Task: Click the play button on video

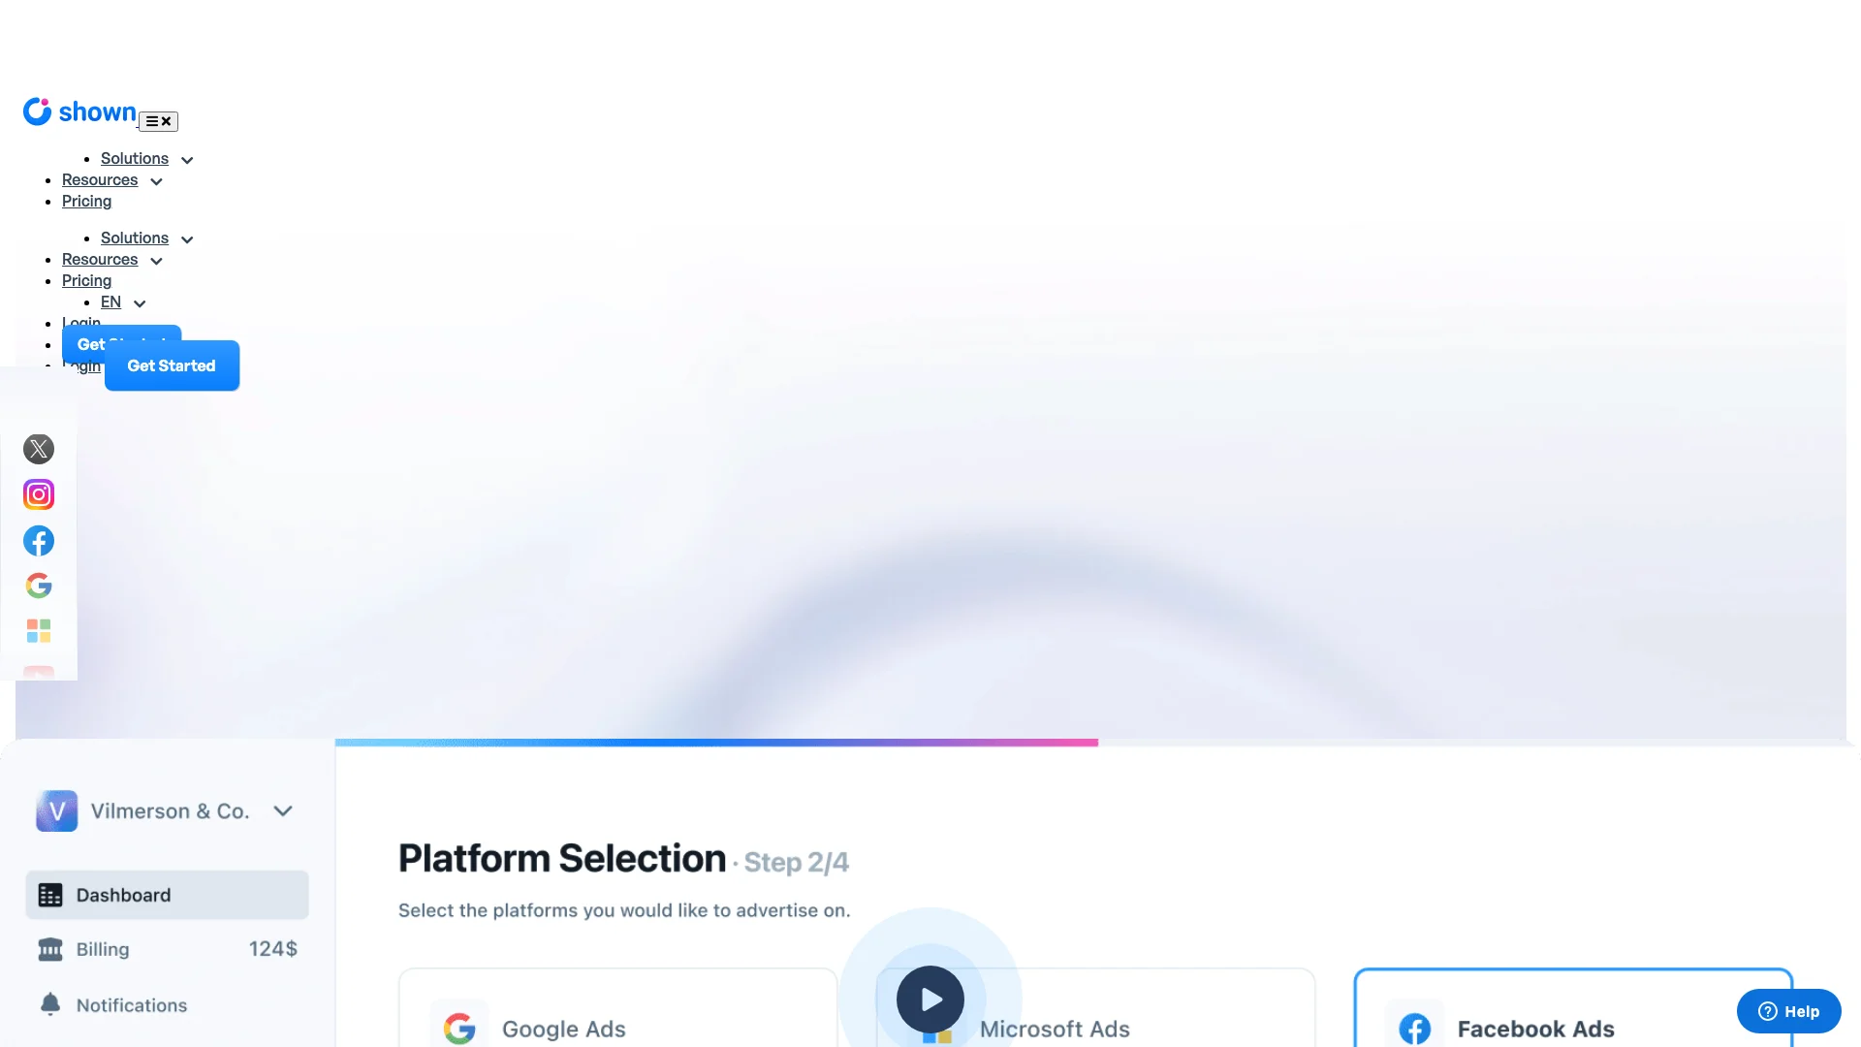Action: (930, 999)
